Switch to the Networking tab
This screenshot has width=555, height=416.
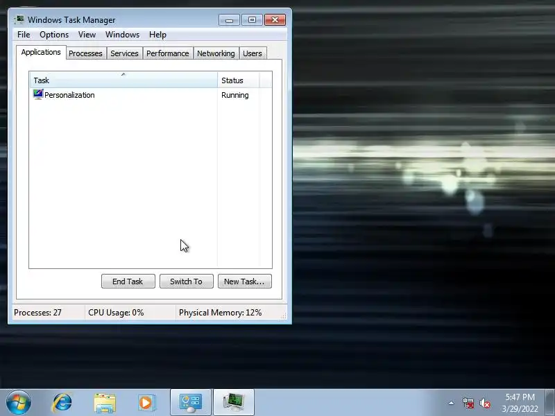[216, 53]
